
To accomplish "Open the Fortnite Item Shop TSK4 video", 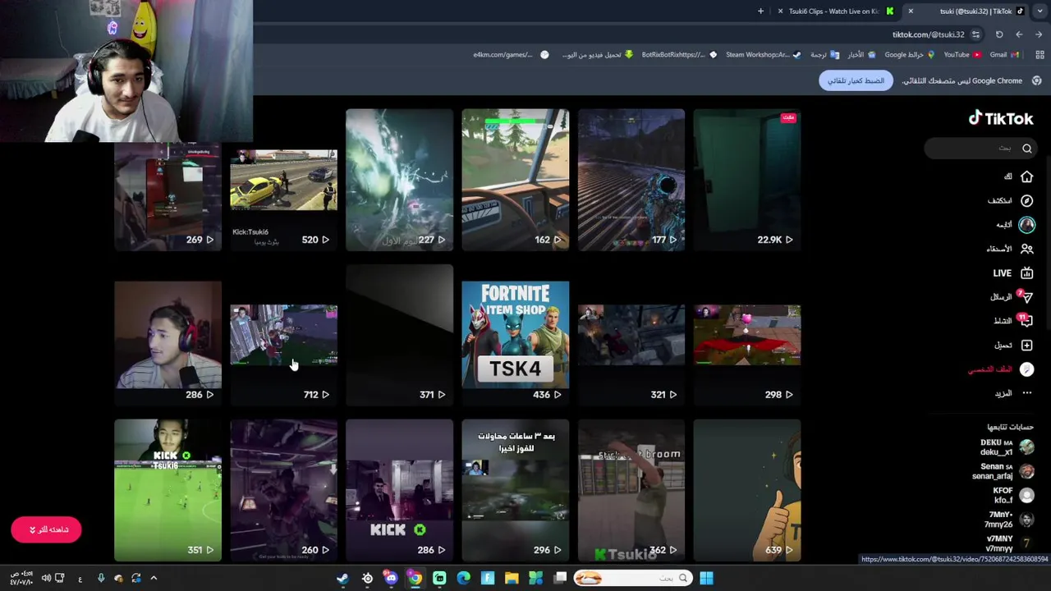I will point(515,334).
